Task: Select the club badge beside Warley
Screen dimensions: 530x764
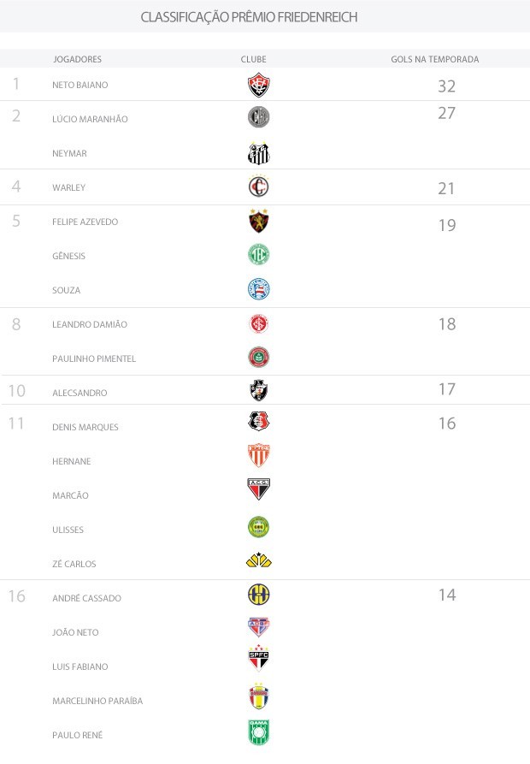Action: point(258,187)
